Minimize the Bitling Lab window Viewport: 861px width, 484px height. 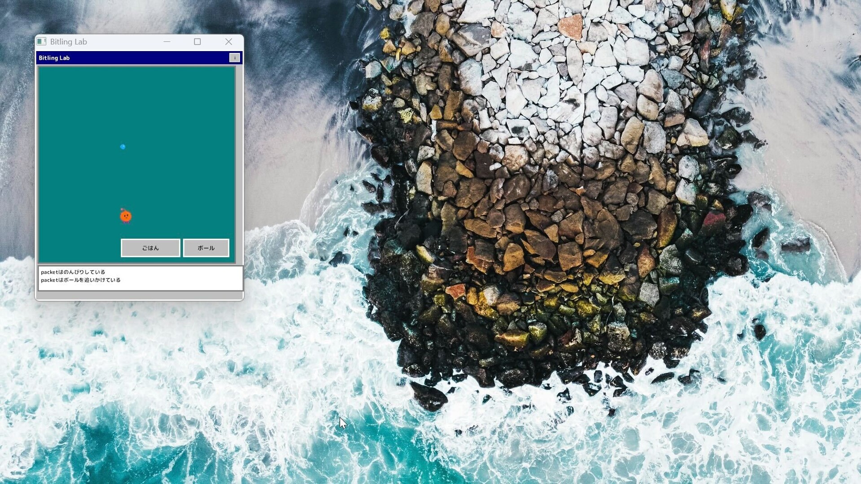167,42
